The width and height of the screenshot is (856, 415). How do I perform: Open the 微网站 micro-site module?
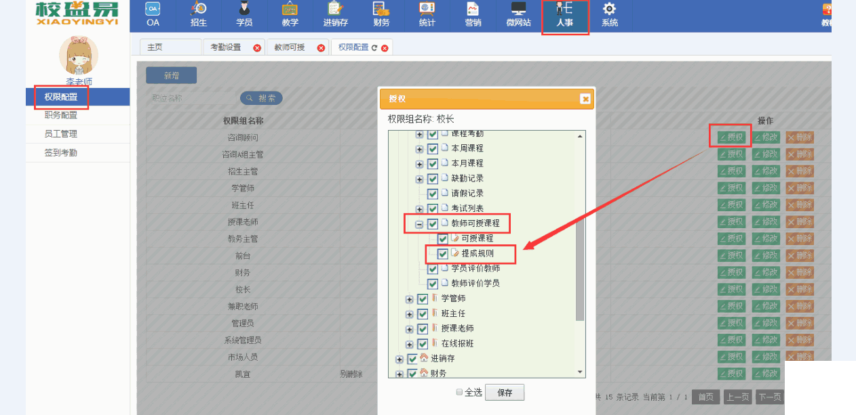click(x=518, y=15)
